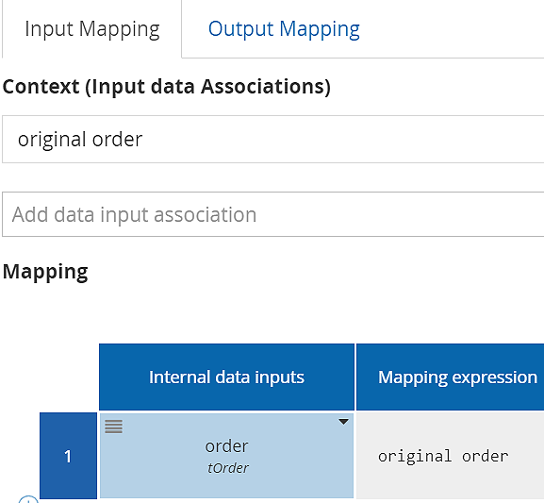Click the Mapping expression column header

pos(451,377)
